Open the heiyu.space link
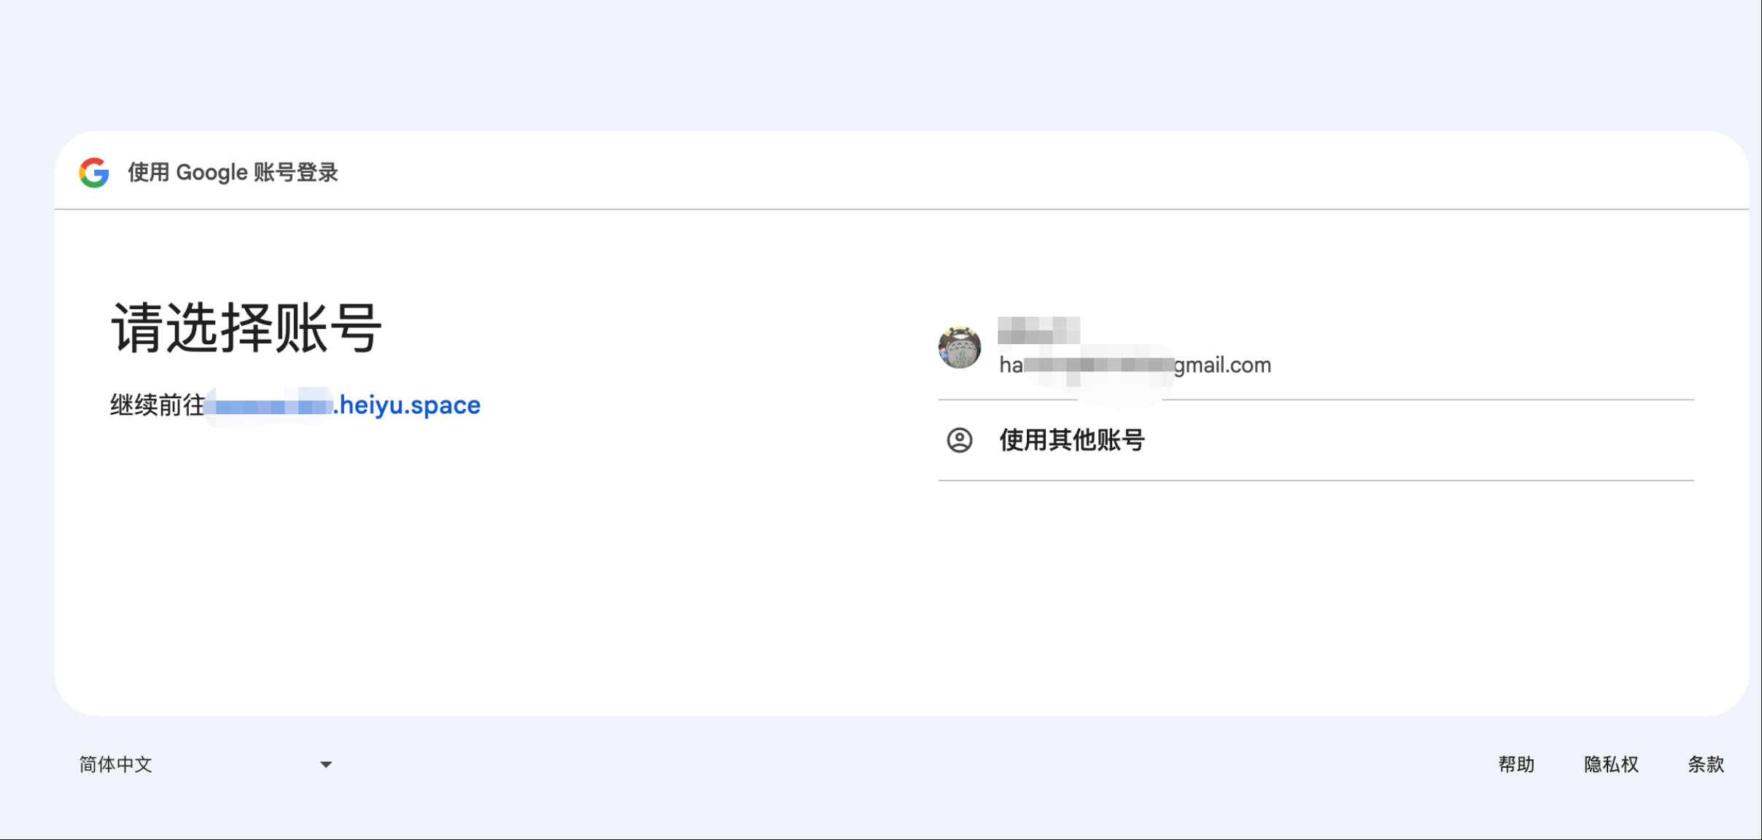Viewport: 1762px width, 840px height. 343,405
